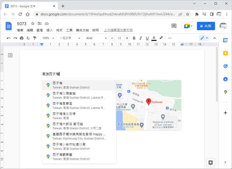This screenshot has height=169, width=232.
Task: Open the zoom 100% dropdown
Action: (48, 38)
